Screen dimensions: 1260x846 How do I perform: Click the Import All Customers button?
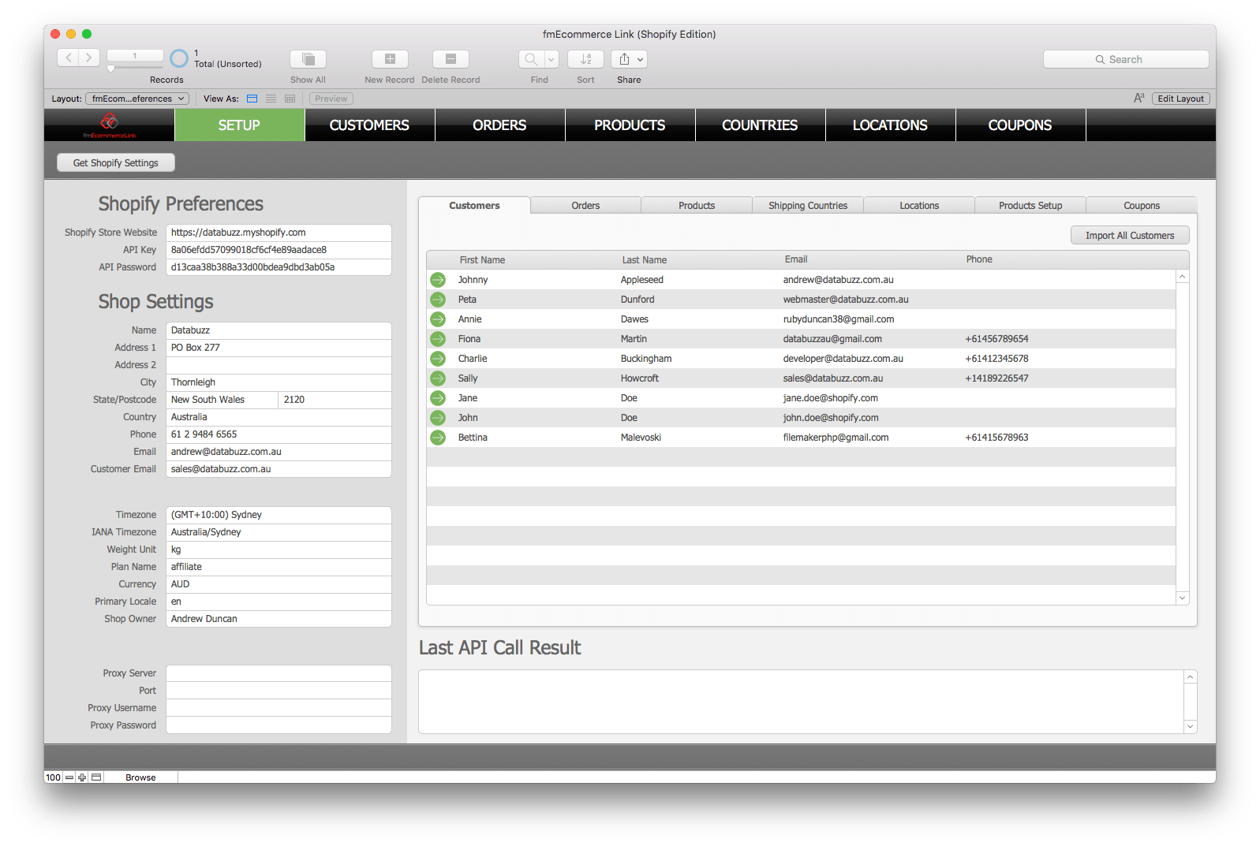click(1130, 235)
